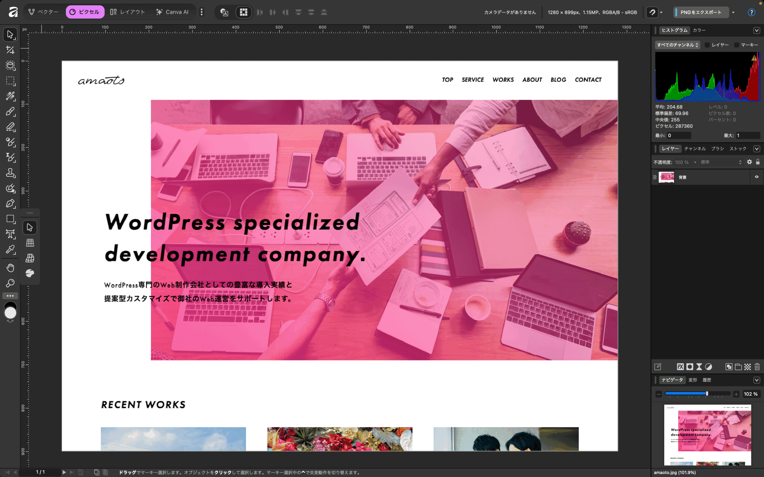Select the rectangular Marquee selection tool
This screenshot has height=477, width=764.
click(x=10, y=81)
